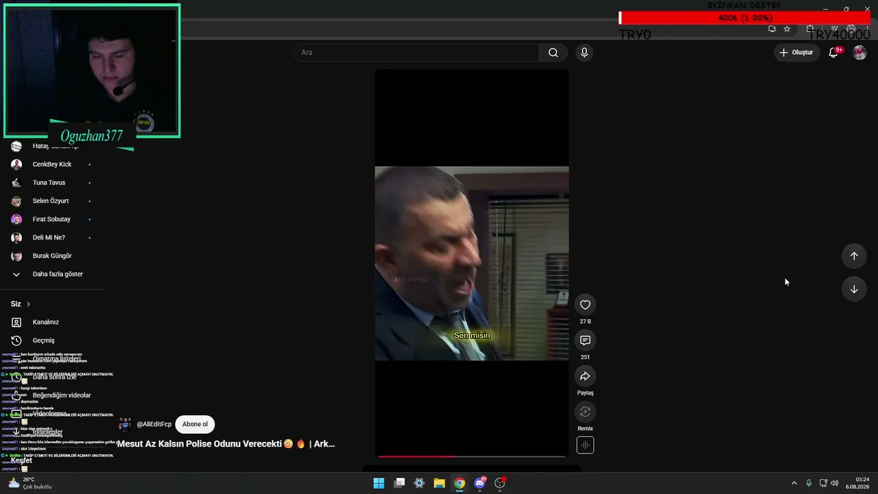
Task: Start voice search with the microphone icon
Action: [x=584, y=53]
